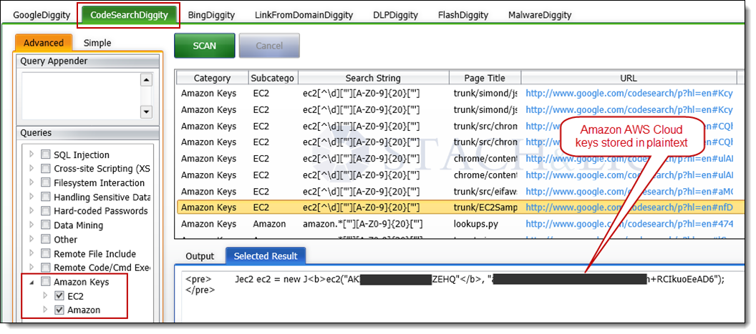Expand the Handling Sensitive Data node
756x334 pixels.
pos(31,197)
